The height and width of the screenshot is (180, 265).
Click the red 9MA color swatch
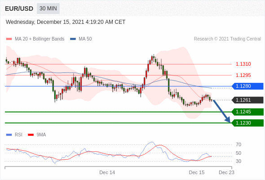(x=31, y=135)
